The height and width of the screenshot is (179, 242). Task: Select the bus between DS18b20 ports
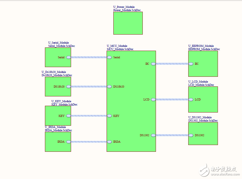point(89,86)
